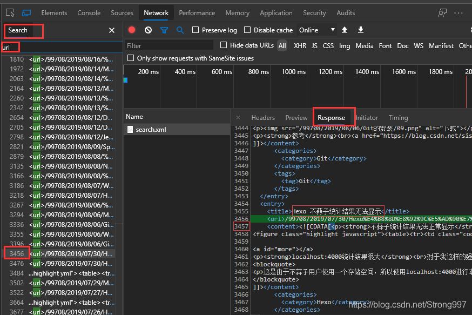Image resolution: width=472 pixels, height=315 pixels.
Task: Filter requests by Media type
Action: coord(364,46)
